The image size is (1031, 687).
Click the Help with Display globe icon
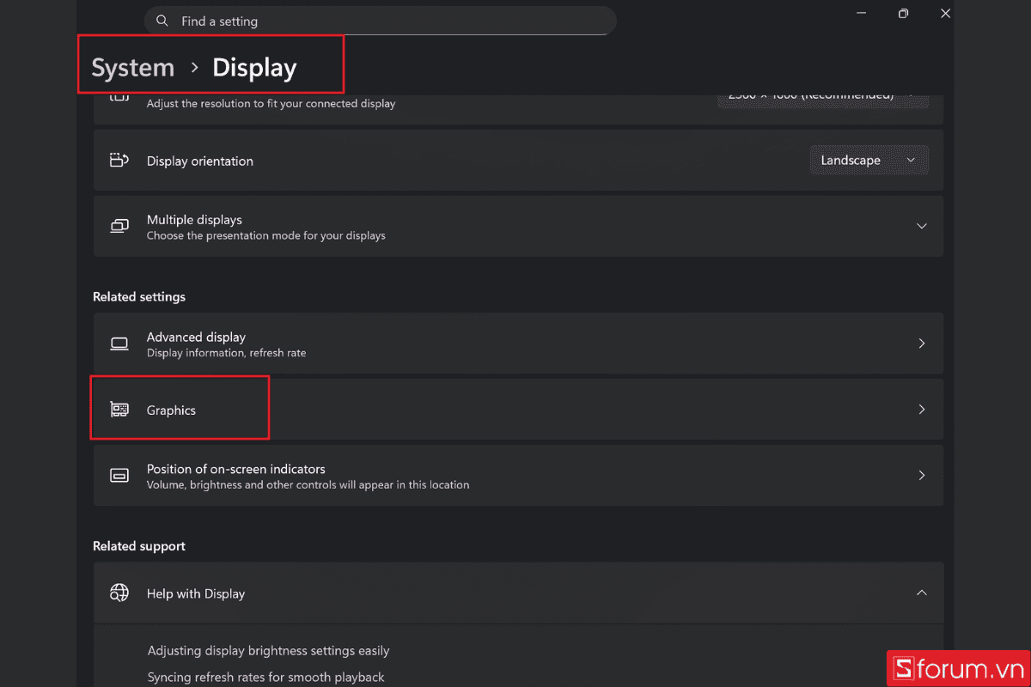[119, 593]
